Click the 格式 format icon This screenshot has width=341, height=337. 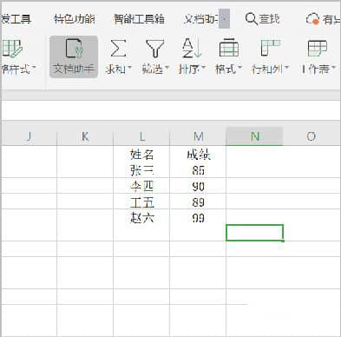coord(229,48)
